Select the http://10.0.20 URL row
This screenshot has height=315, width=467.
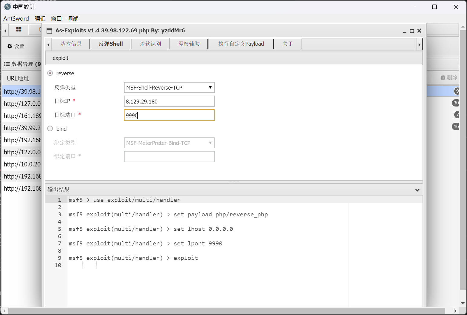point(22,164)
